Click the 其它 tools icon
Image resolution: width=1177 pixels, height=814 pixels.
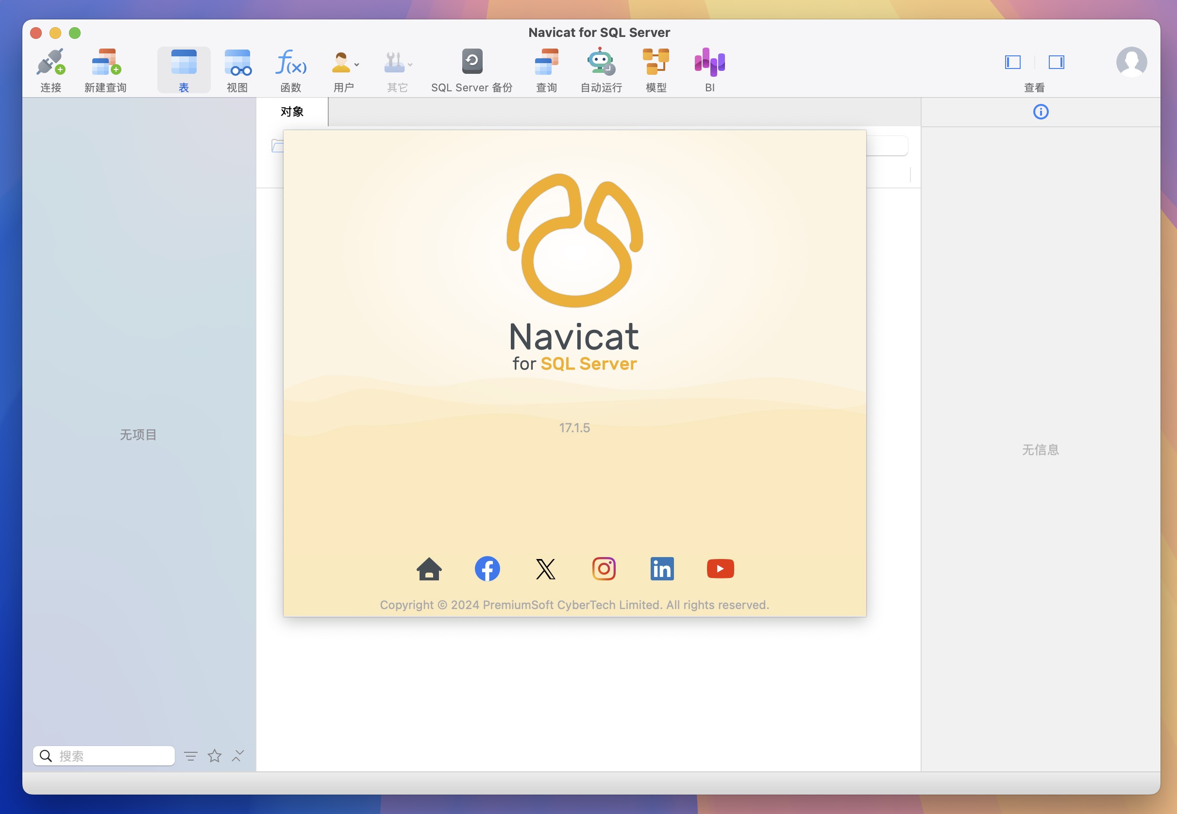394,62
